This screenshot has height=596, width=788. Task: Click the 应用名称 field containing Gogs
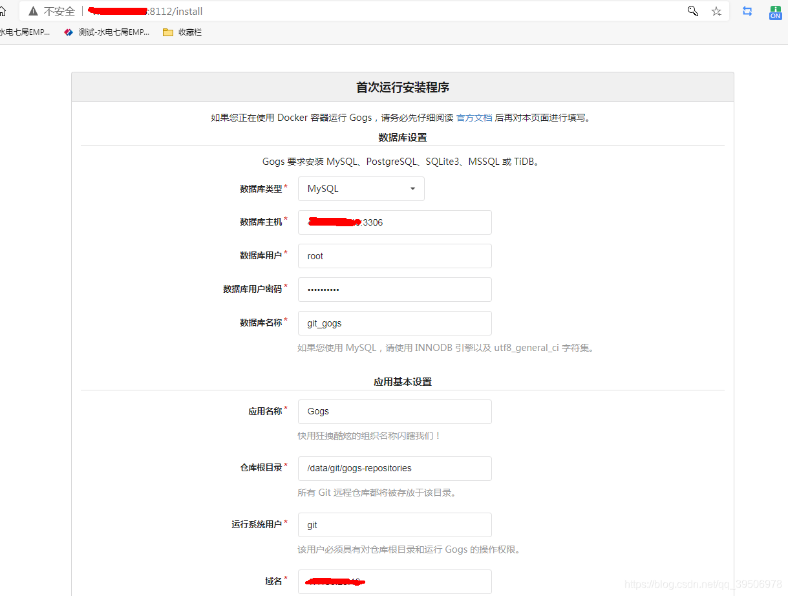(395, 411)
